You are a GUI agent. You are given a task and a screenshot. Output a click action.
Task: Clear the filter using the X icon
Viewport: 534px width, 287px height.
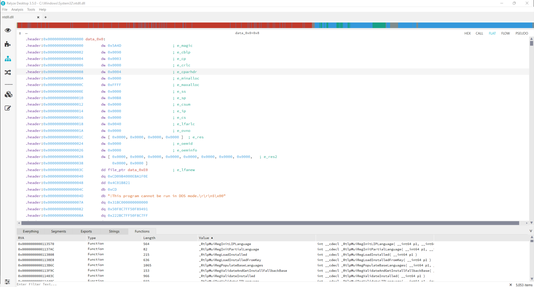[x=511, y=285]
